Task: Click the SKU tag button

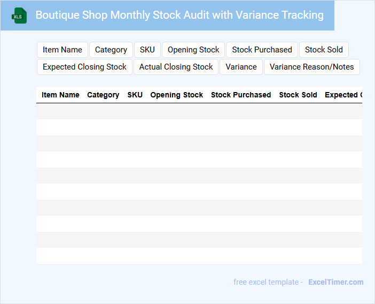Action: pos(147,50)
